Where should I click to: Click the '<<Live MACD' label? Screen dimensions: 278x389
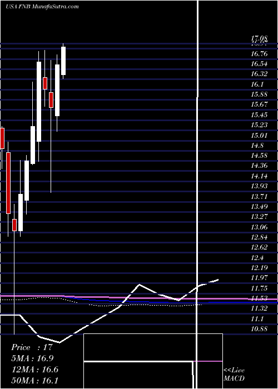[234, 375]
